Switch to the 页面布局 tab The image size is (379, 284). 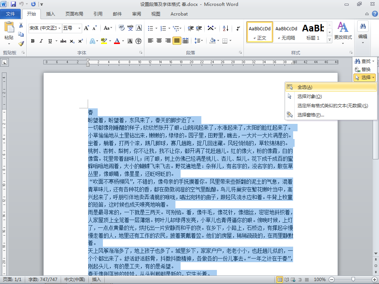coord(74,14)
